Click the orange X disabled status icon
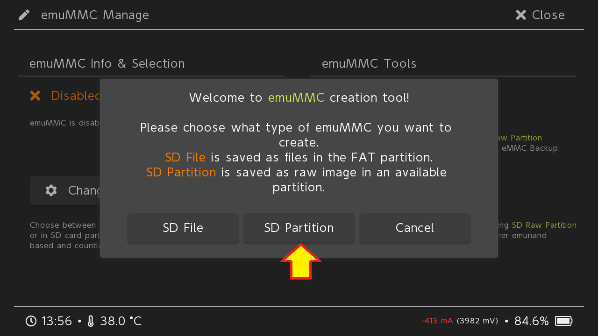Screen dimensions: 598x336 pos(35,96)
